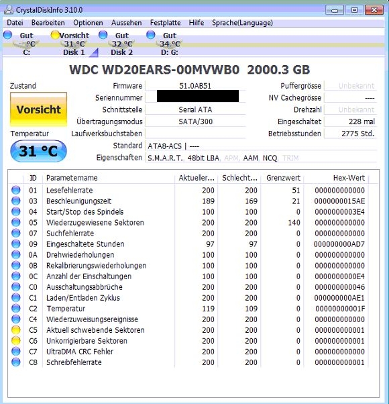Viewport: 389px width, 404px height.
Task: Click the status dot for Drehwiederholungen
Action: (15, 255)
